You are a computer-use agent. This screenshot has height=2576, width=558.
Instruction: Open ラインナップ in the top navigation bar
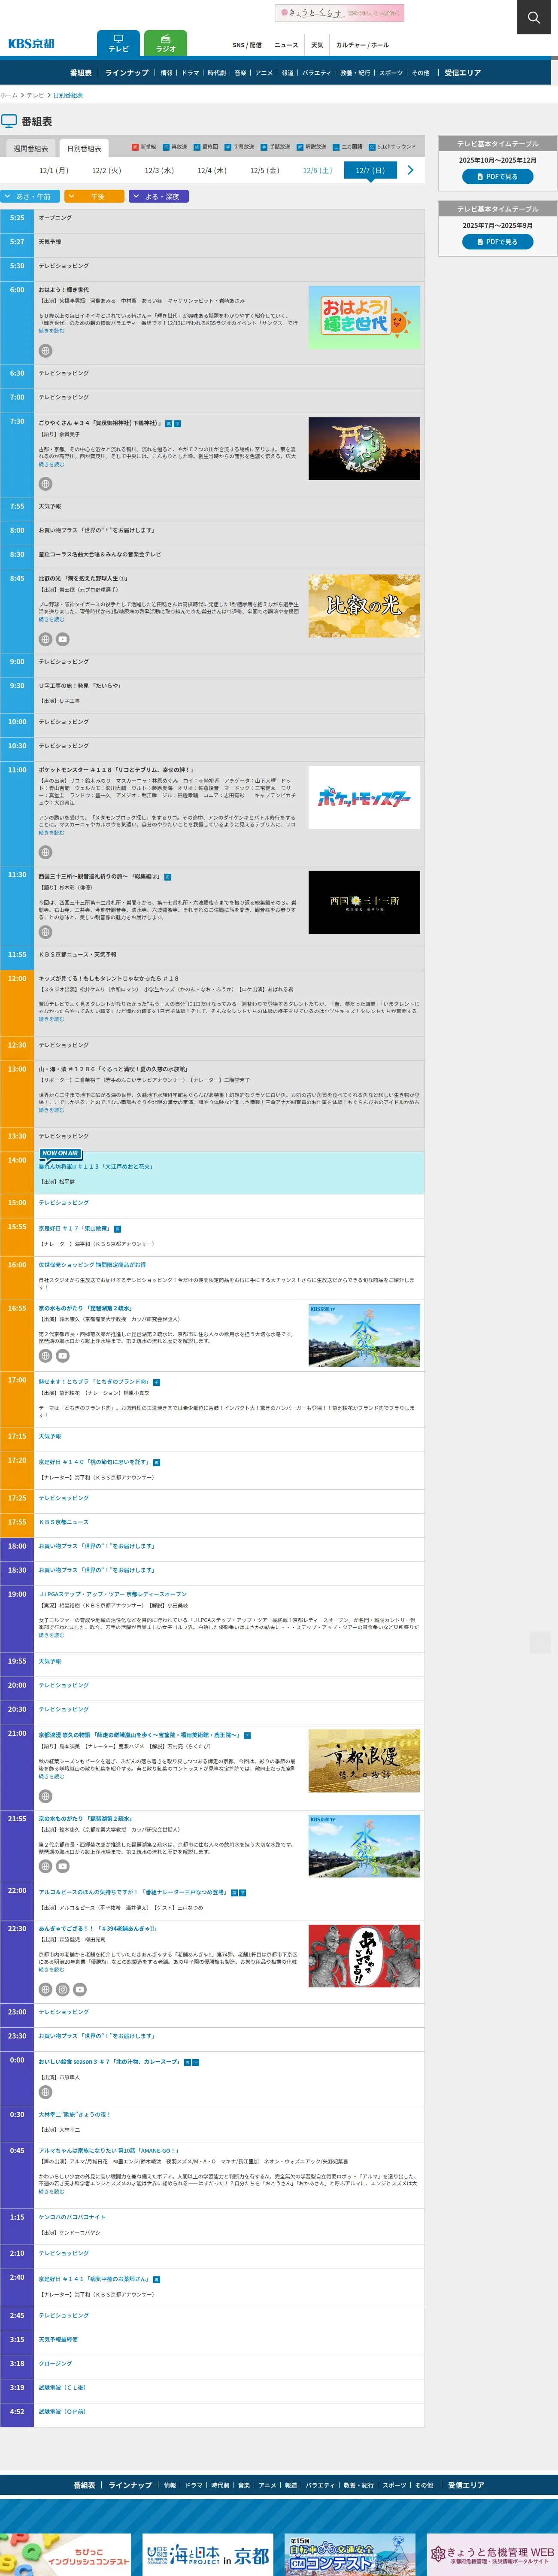126,73
